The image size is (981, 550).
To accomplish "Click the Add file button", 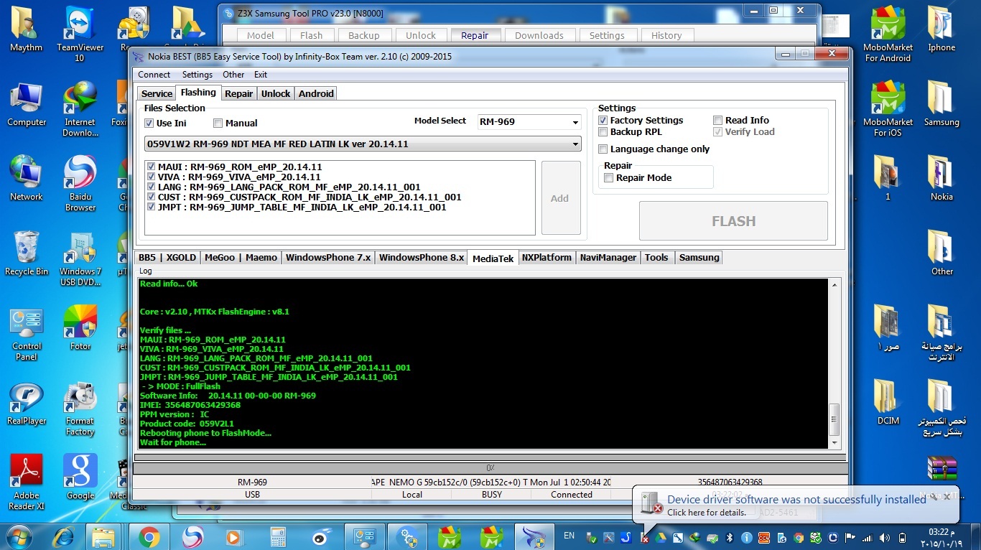I will pyautogui.click(x=561, y=198).
